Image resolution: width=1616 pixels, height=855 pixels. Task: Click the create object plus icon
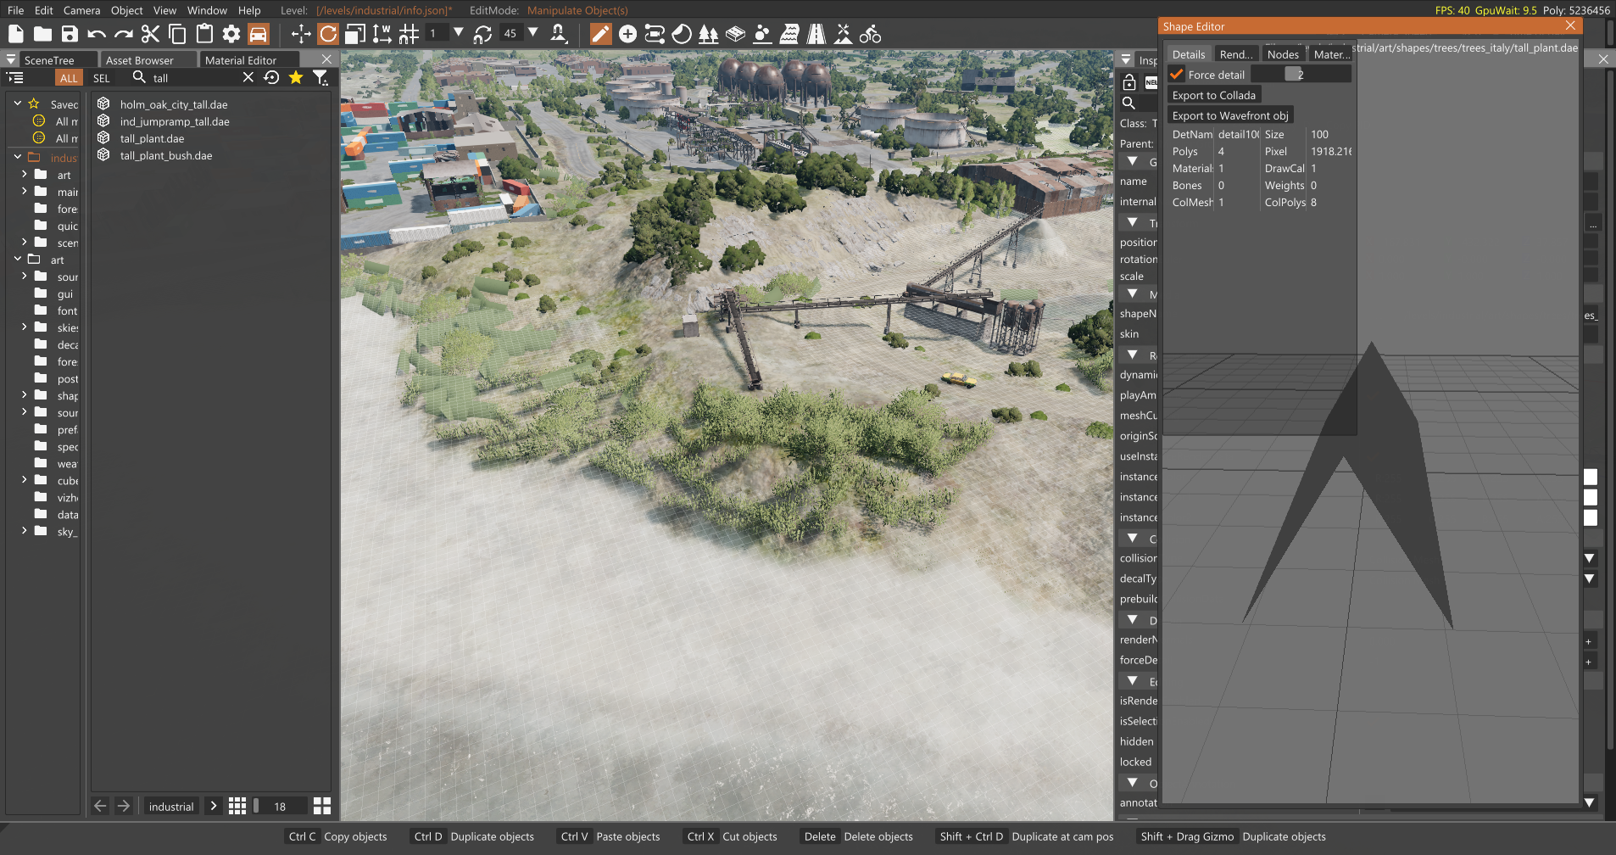(627, 34)
